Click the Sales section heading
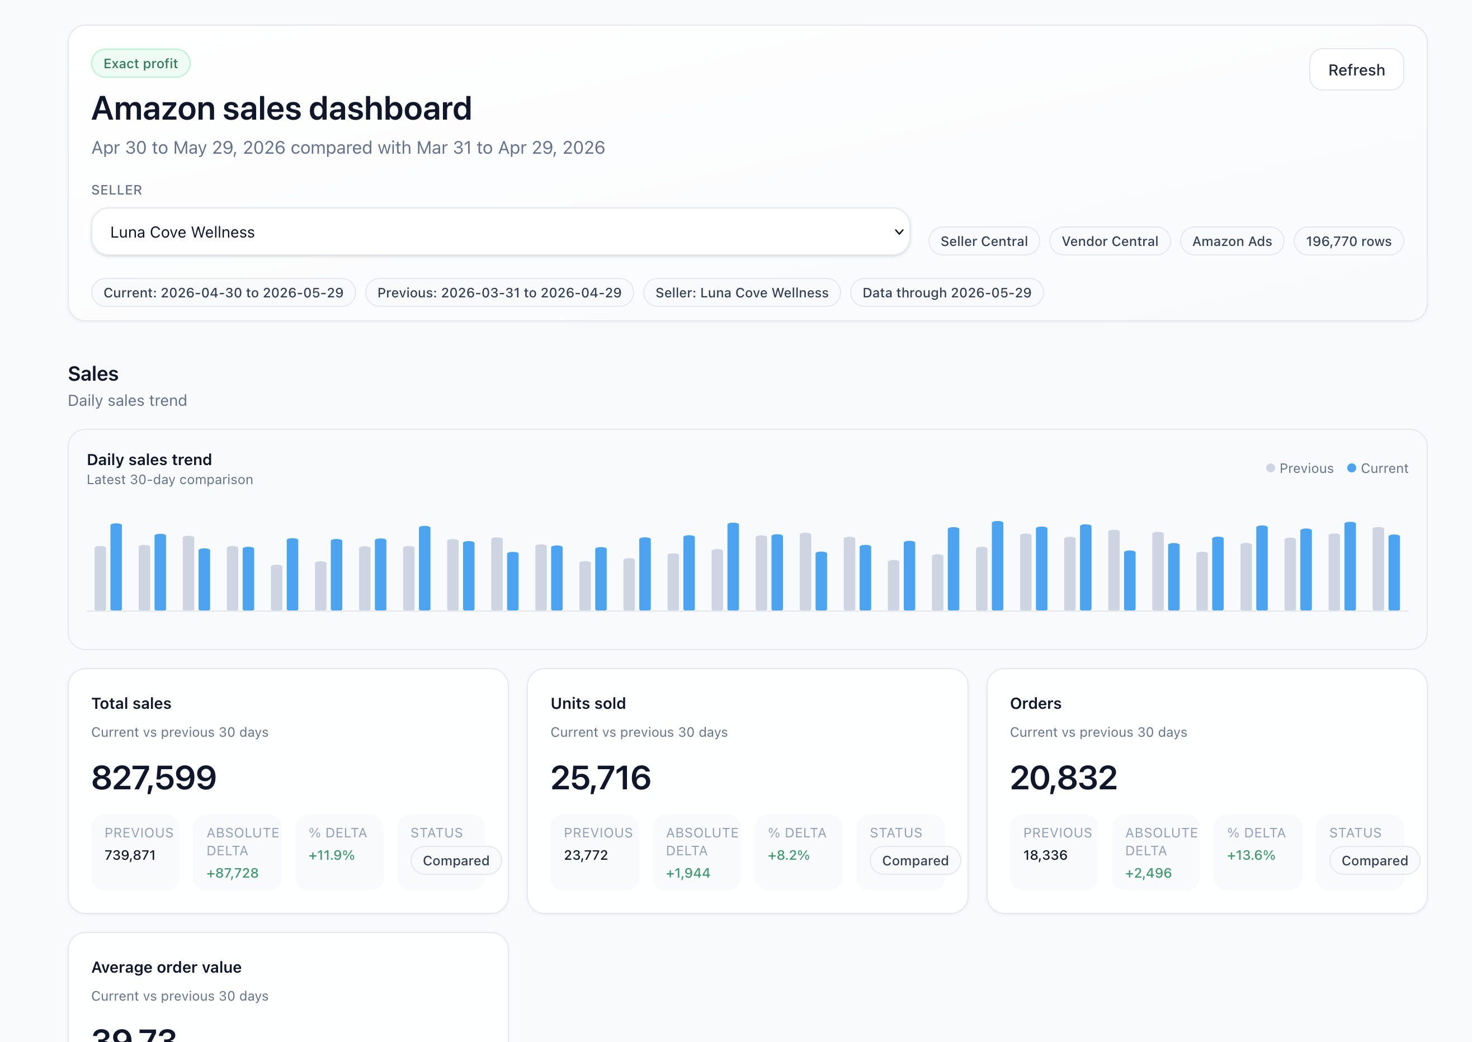This screenshot has width=1472, height=1042. coord(93,373)
